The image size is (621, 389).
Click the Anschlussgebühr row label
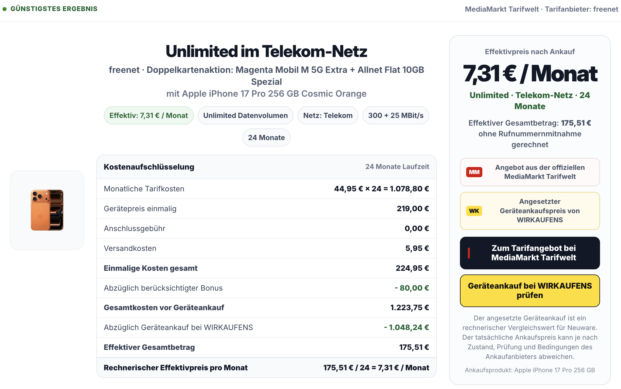click(x=134, y=229)
